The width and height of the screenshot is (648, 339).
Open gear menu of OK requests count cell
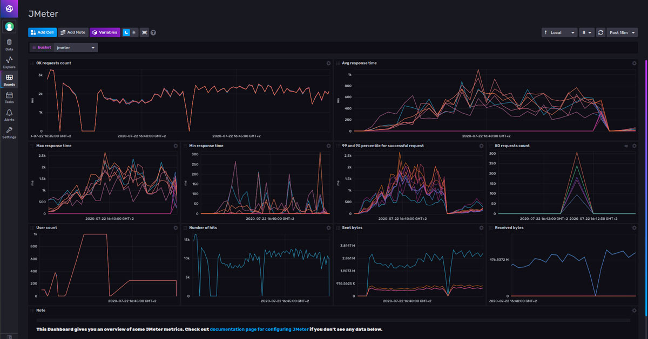tap(328, 63)
